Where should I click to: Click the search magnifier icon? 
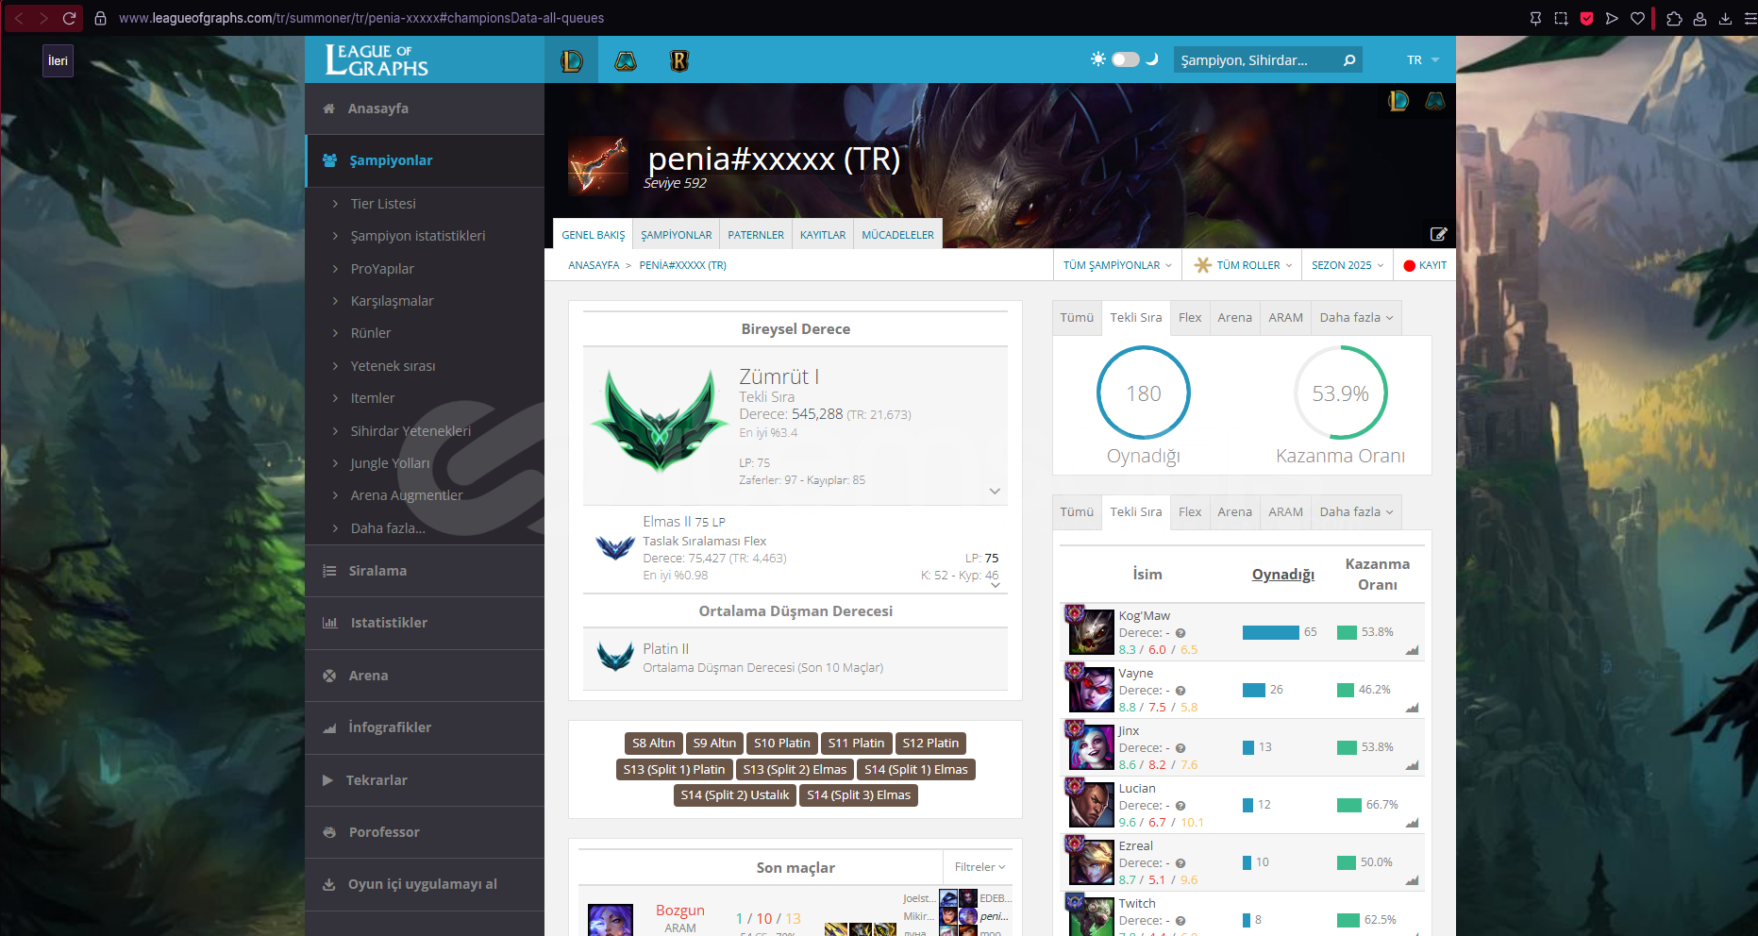tap(1349, 60)
